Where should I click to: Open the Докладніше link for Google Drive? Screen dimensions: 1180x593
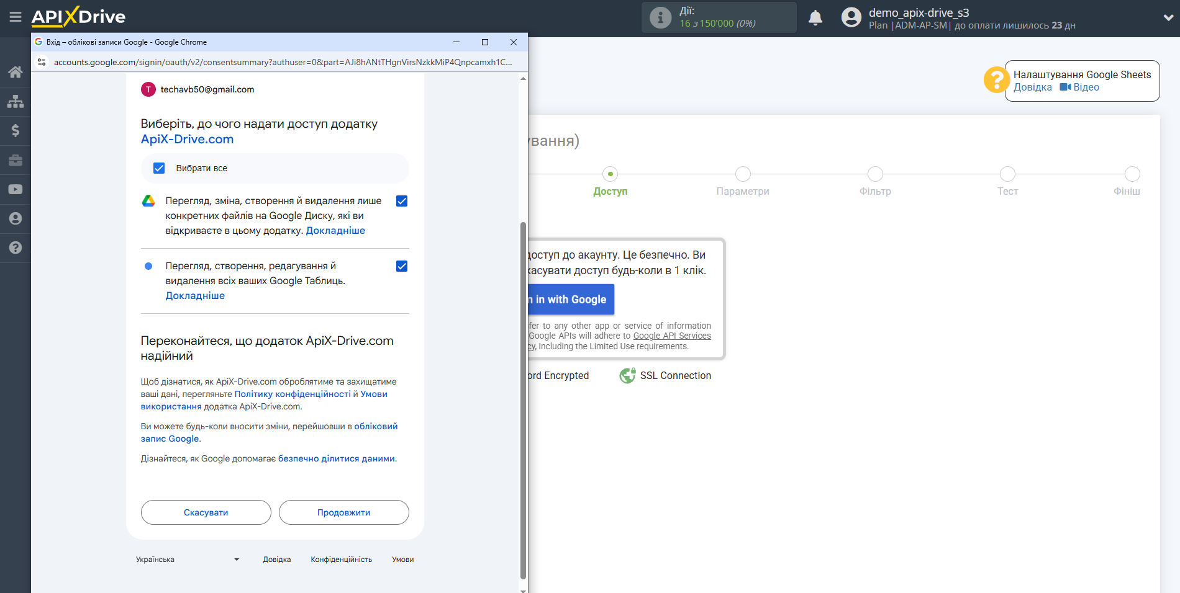click(x=335, y=231)
